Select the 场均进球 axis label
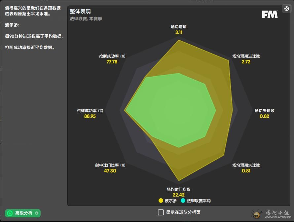The width and height of the screenshot is (294, 222). coord(179,27)
